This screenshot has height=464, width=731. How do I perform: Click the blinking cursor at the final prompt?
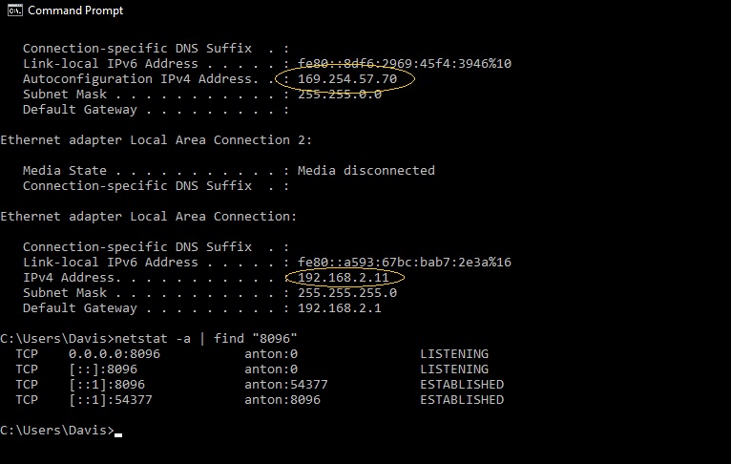pos(117,433)
